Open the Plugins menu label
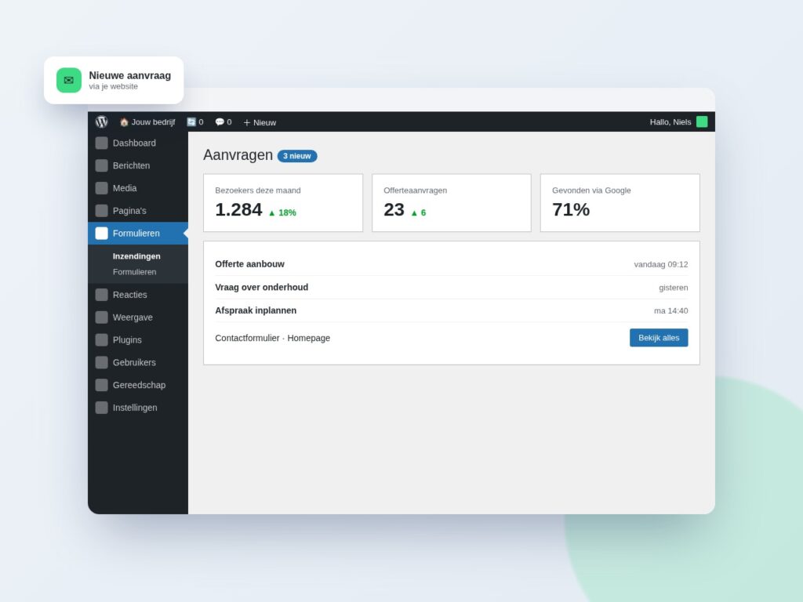Image resolution: width=803 pixels, height=602 pixels. (127, 340)
